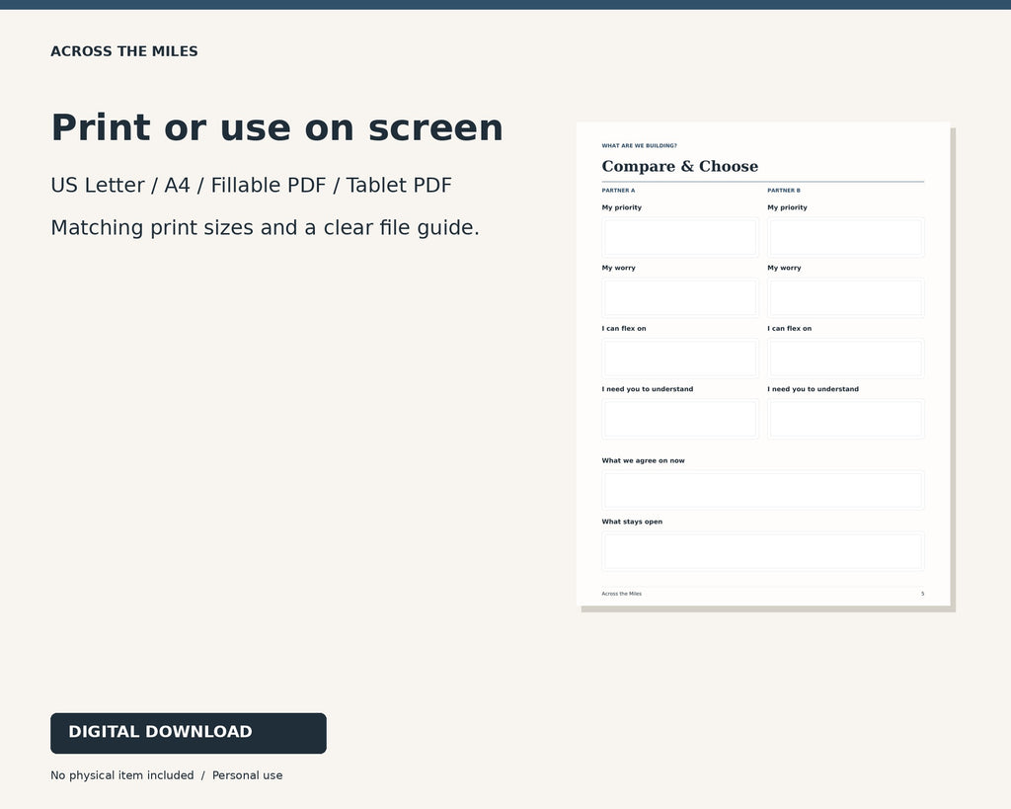Click the 'Across the Miles' page footer
1011x809 pixels.
[622, 594]
